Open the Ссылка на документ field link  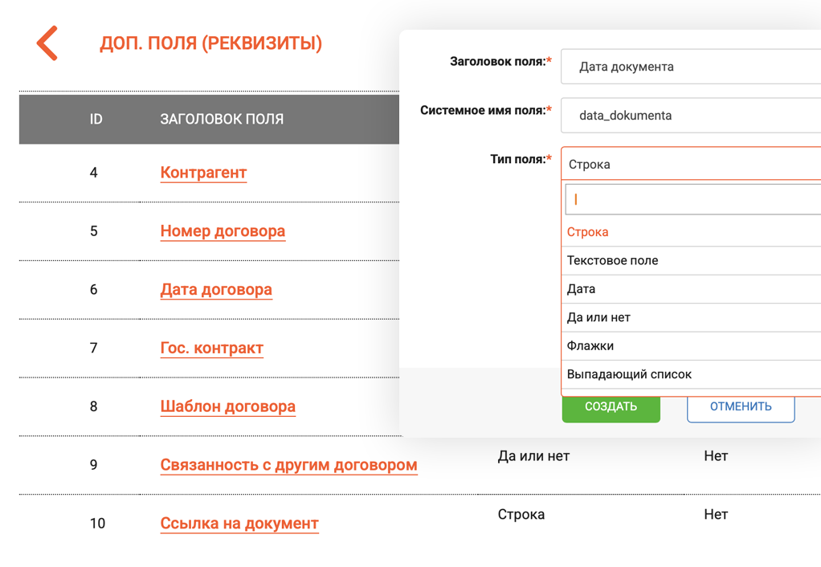(239, 523)
